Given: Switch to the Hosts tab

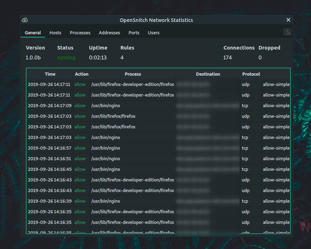Looking at the screenshot, I should 55,33.
